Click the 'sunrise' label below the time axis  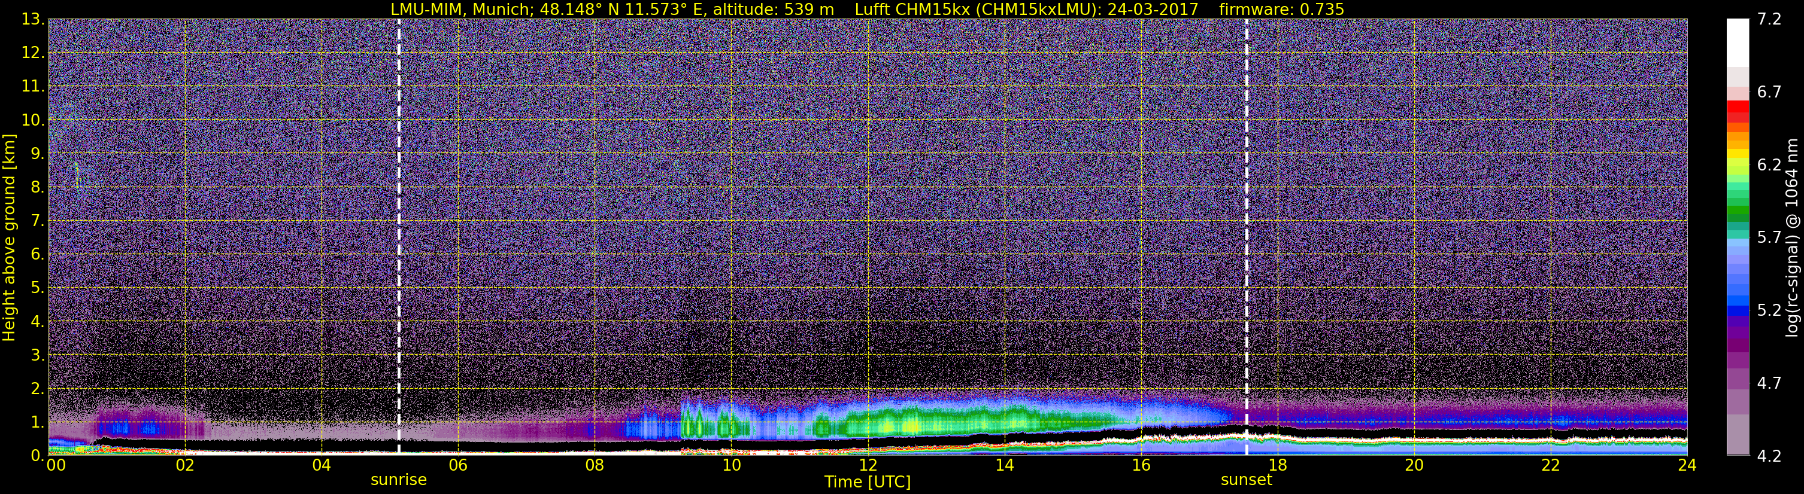(x=399, y=480)
